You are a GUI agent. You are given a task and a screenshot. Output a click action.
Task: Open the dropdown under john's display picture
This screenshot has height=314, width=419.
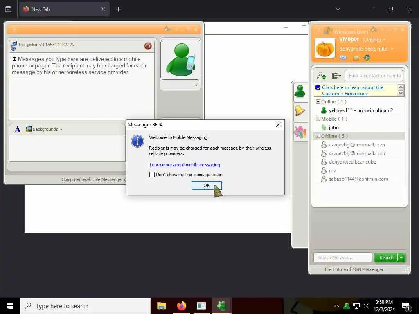coord(196,85)
